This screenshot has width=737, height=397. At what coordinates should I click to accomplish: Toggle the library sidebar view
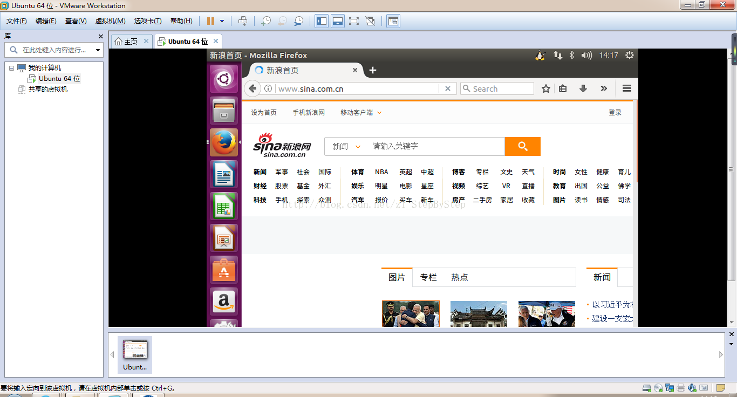(322, 21)
